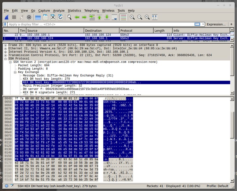Start capture with the shark fin icon
237x191 pixels.
point(7,17)
